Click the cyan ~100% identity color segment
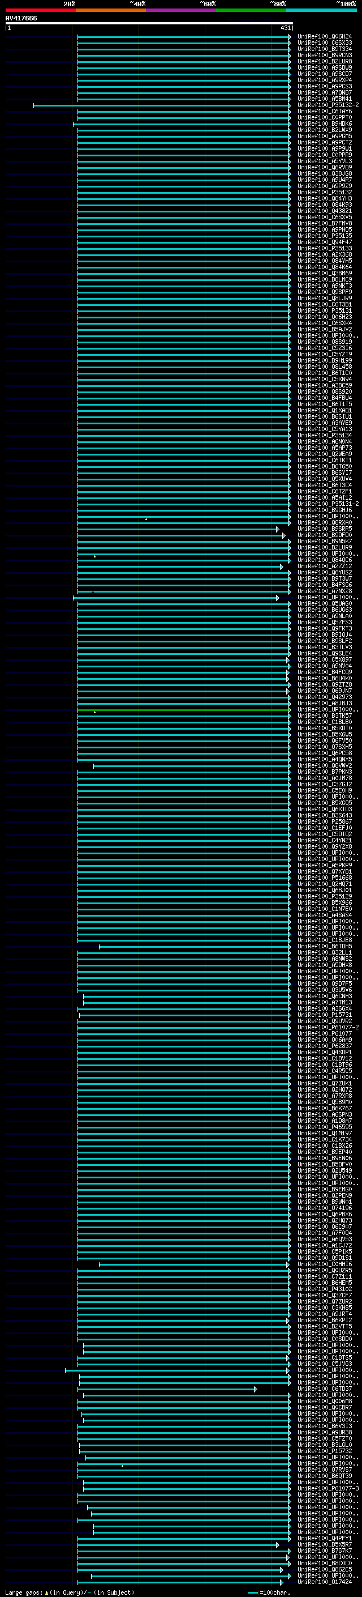The height and width of the screenshot is (1597, 362). [321, 10]
